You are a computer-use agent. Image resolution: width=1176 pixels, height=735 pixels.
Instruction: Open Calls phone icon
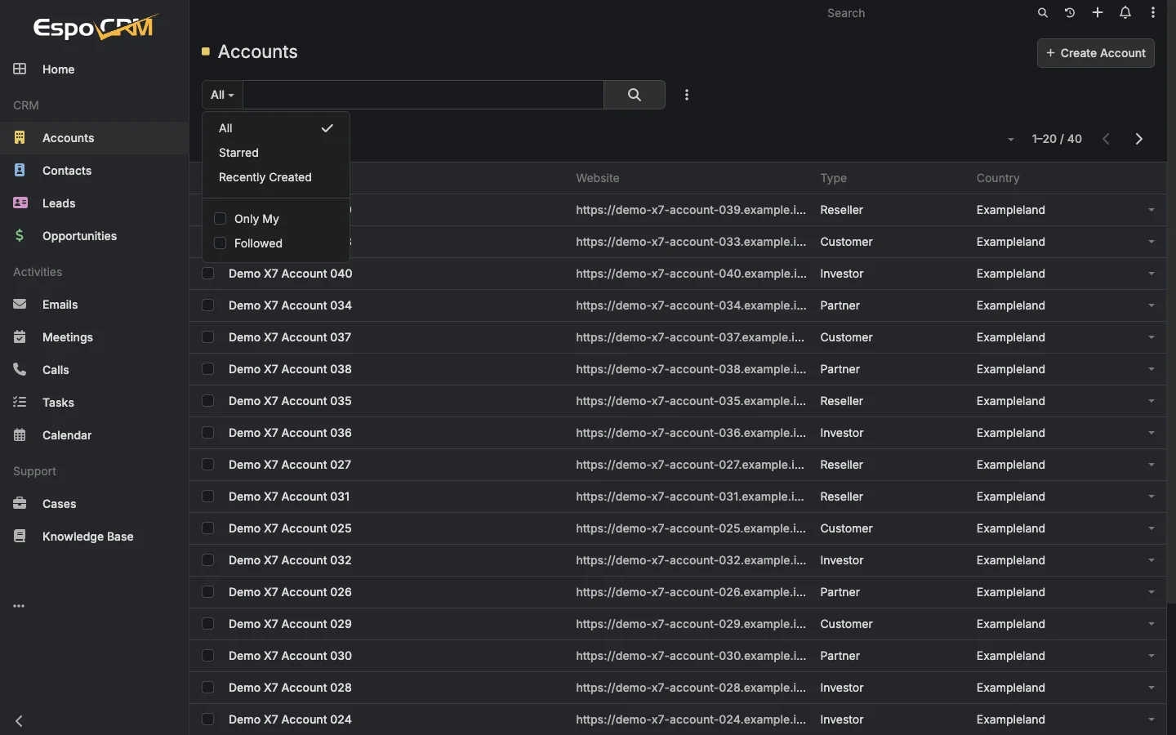point(20,370)
